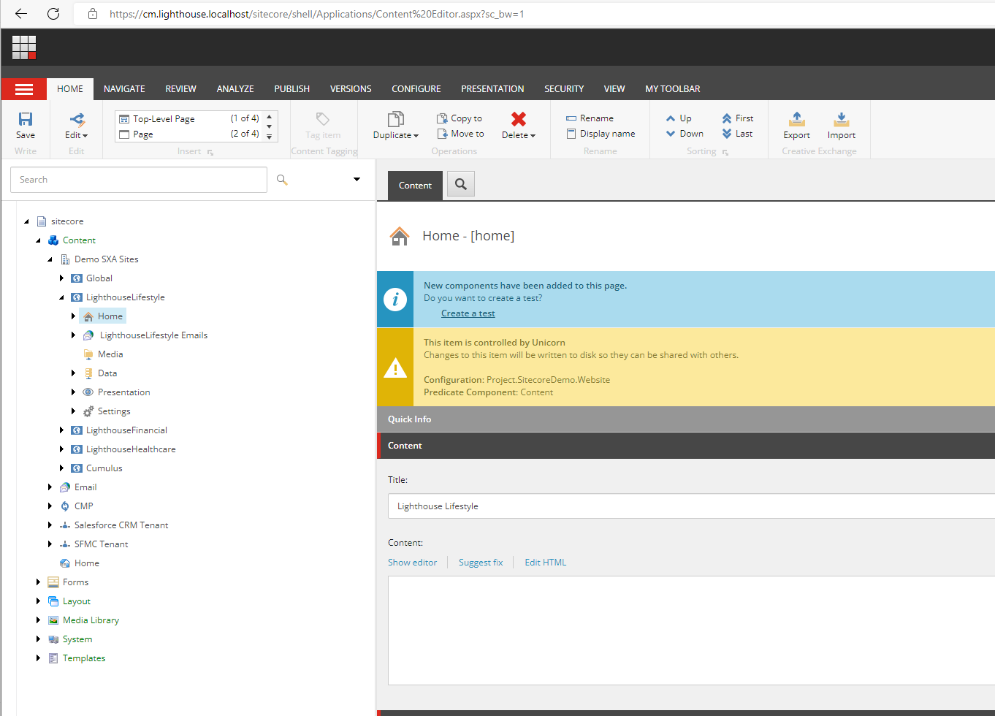Expand the Global tree node
The image size is (995, 716).
[x=62, y=278]
